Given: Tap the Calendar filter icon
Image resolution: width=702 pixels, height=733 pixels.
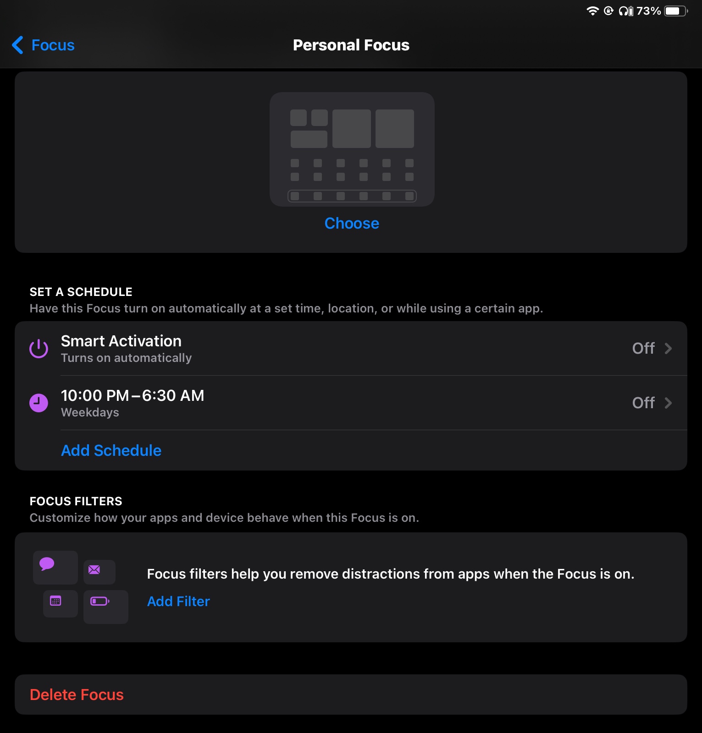Looking at the screenshot, I should coord(55,601).
